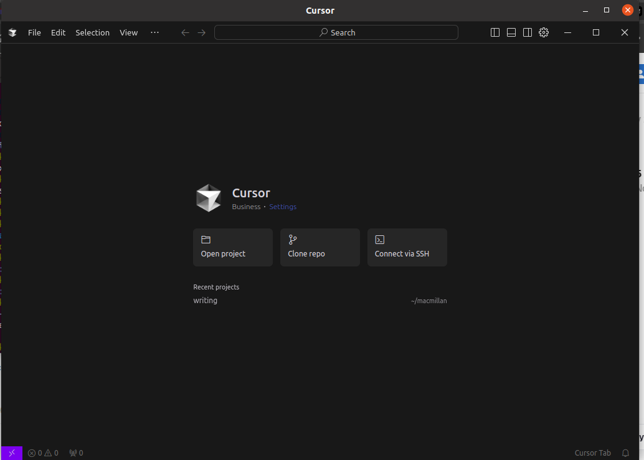Minimize the inner Cursor window
Viewport: 644px width, 460px height.
click(x=567, y=32)
